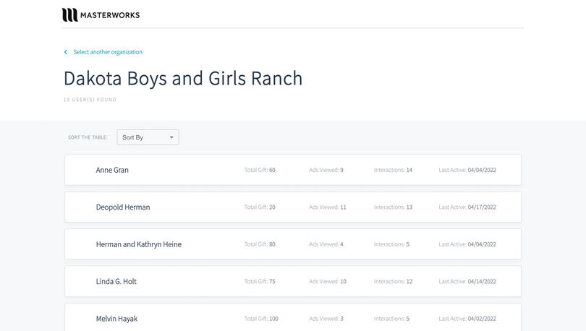
Task: Click Deopold Herman's Ads Viewed count
Action: point(343,207)
